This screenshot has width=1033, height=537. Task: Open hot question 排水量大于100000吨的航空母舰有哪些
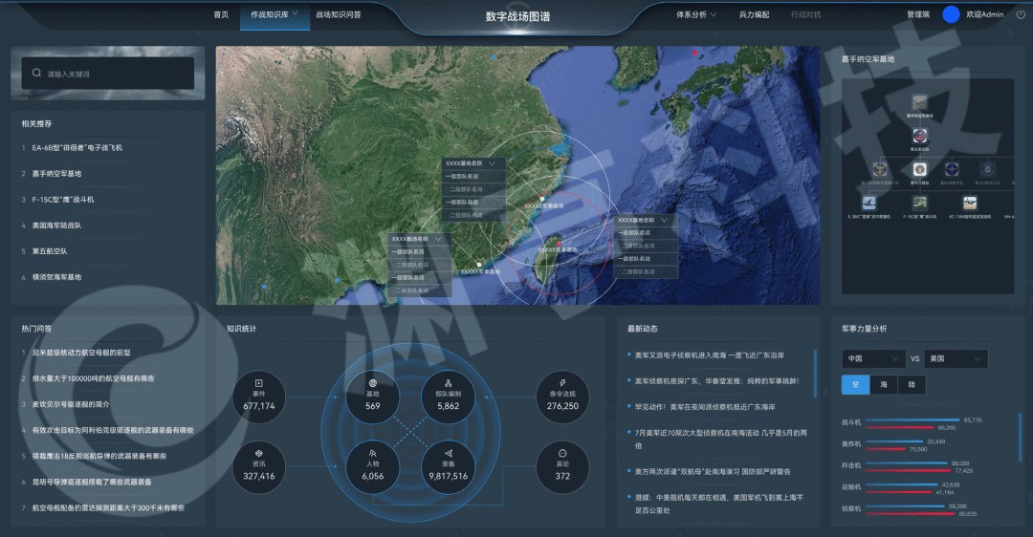(x=93, y=378)
